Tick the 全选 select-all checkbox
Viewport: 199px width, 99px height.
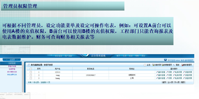pos(145,65)
